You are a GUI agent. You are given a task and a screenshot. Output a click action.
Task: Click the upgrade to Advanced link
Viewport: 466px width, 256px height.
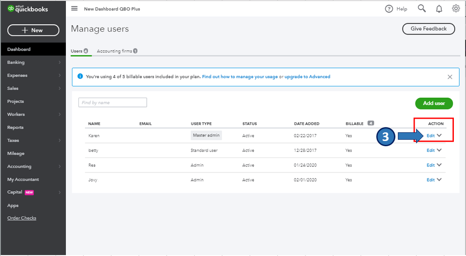pos(307,77)
